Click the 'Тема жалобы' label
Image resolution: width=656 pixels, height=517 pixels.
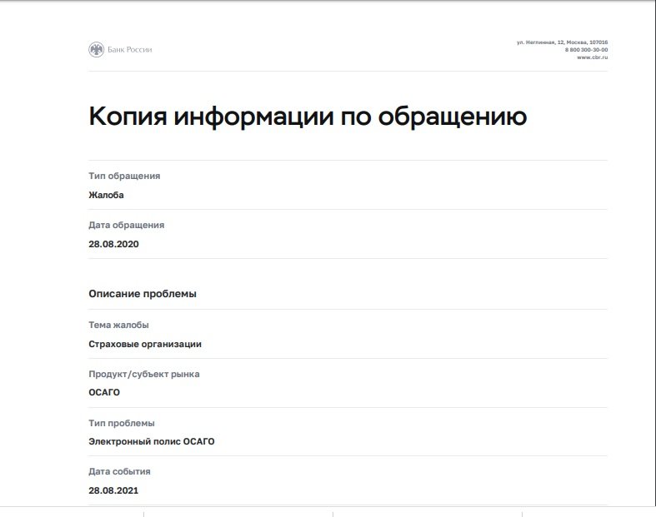pos(118,325)
